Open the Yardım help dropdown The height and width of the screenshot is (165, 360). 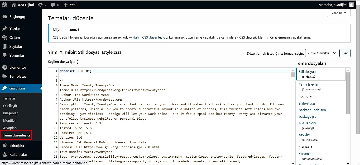339,13
